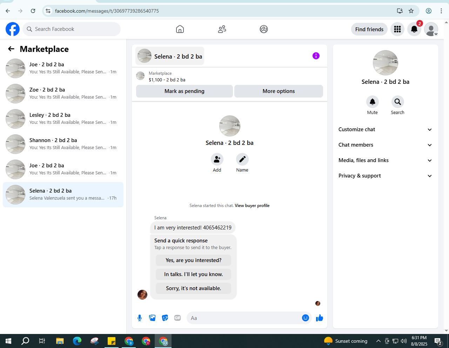The height and width of the screenshot is (348, 449).
Task: Open the Facebook logo home icon
Action: (13, 29)
